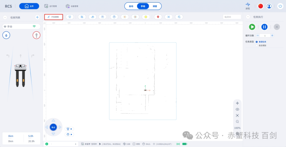
Task: Click the joystick right arrow
Action: point(60,127)
